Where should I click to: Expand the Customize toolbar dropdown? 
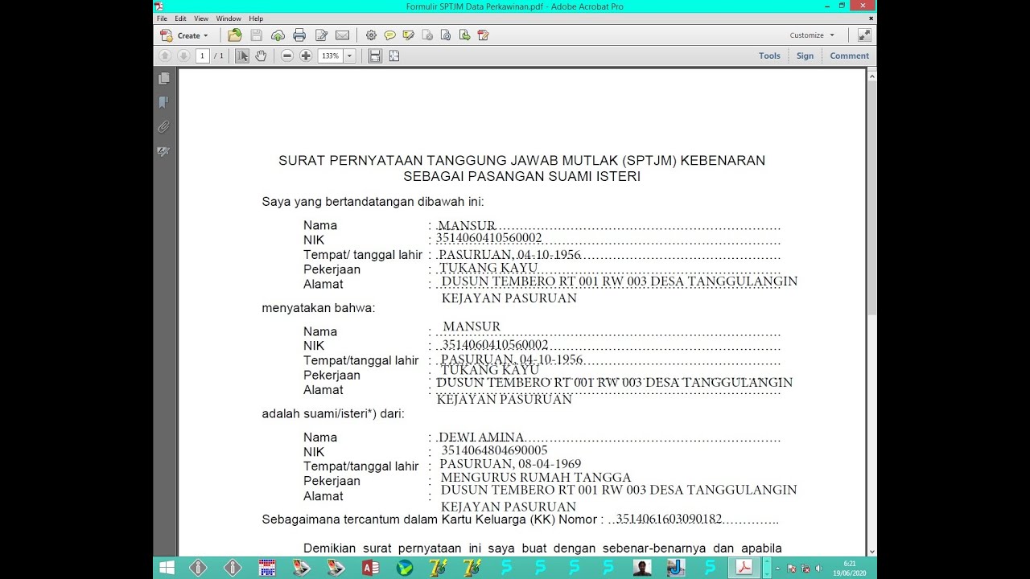(813, 35)
